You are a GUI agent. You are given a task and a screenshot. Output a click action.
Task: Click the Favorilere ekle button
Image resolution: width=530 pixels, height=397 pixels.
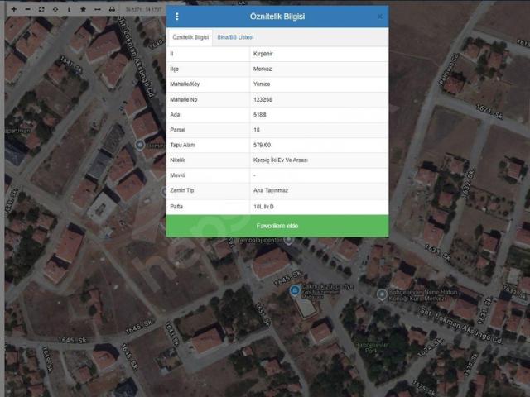(277, 226)
